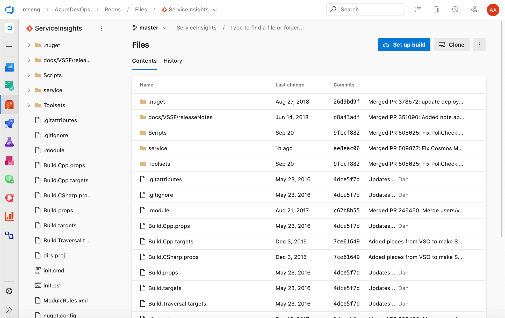Click the Set up build icon button
505x318 pixels.
(386, 45)
